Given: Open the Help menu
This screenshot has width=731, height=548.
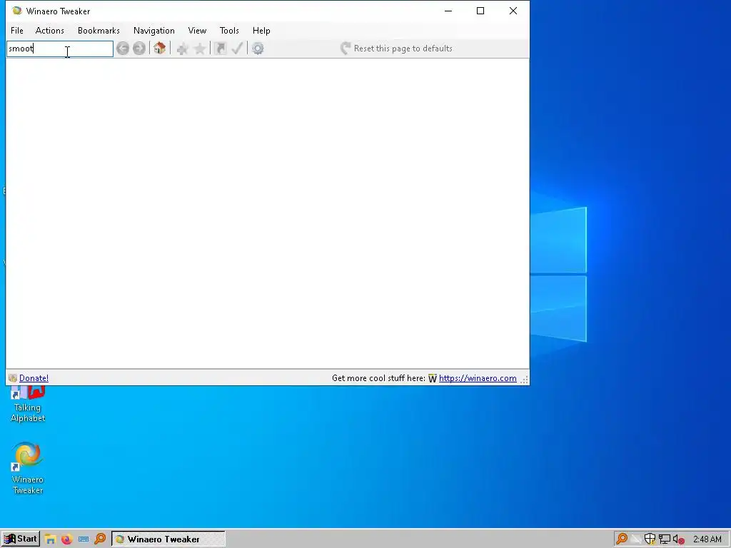Looking at the screenshot, I should point(261,30).
